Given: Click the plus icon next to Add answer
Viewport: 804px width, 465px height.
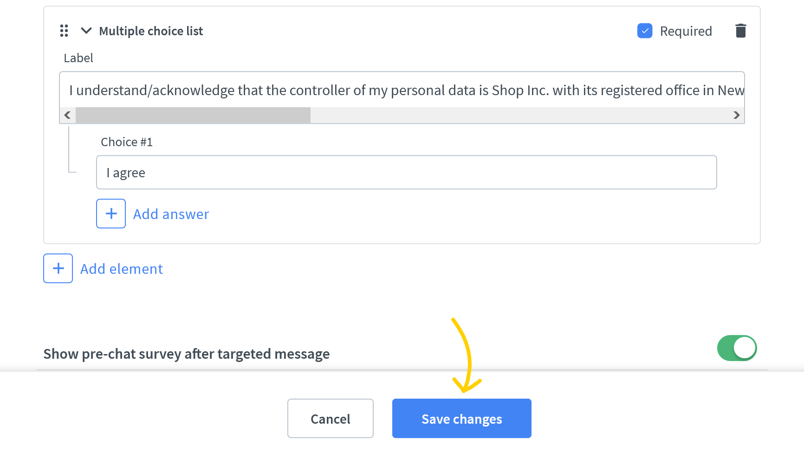Looking at the screenshot, I should [110, 213].
